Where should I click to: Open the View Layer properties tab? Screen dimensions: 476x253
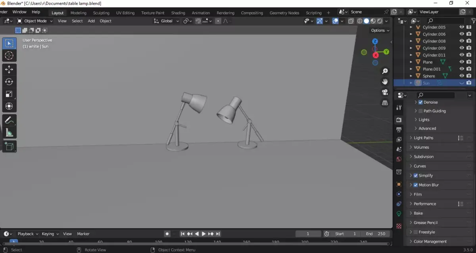coord(399,140)
